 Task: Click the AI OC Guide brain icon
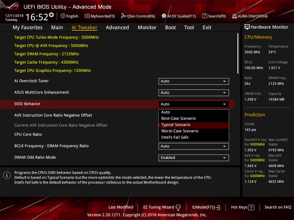point(164,16)
